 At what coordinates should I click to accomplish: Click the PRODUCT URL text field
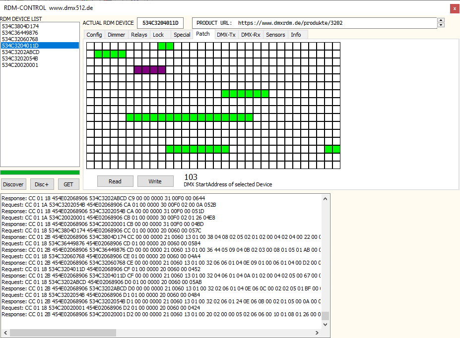[314, 23]
